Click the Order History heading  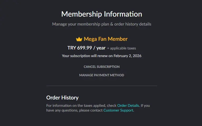tap(62, 98)
